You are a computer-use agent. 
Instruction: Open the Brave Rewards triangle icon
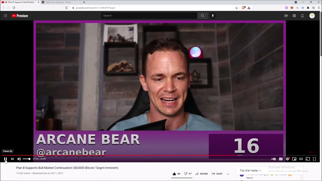tap(249, 8)
